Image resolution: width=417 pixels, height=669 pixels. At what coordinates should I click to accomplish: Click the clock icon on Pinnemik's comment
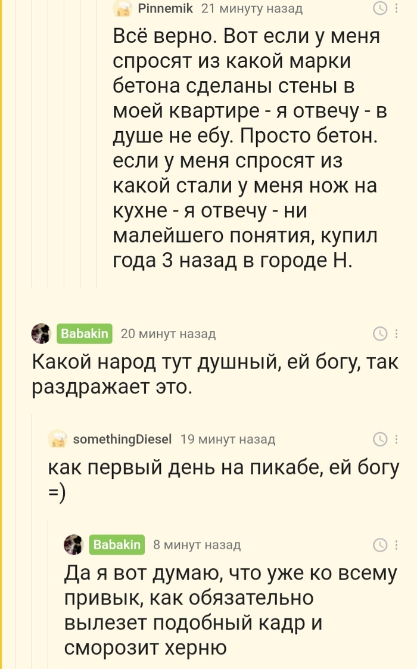click(x=379, y=8)
